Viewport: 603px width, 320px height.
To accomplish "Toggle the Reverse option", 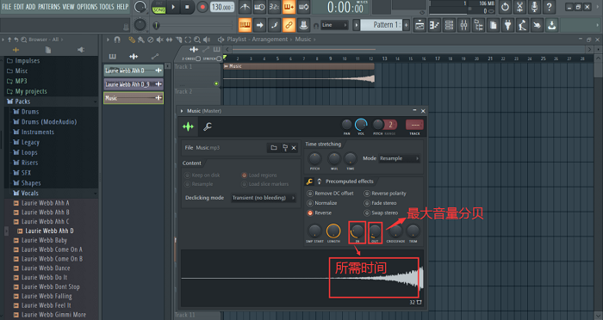I will 319,212.
